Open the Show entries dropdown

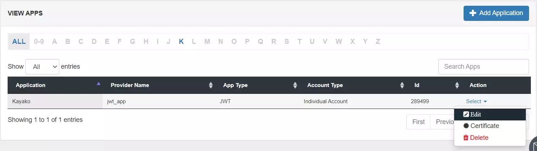pyautogui.click(x=42, y=67)
